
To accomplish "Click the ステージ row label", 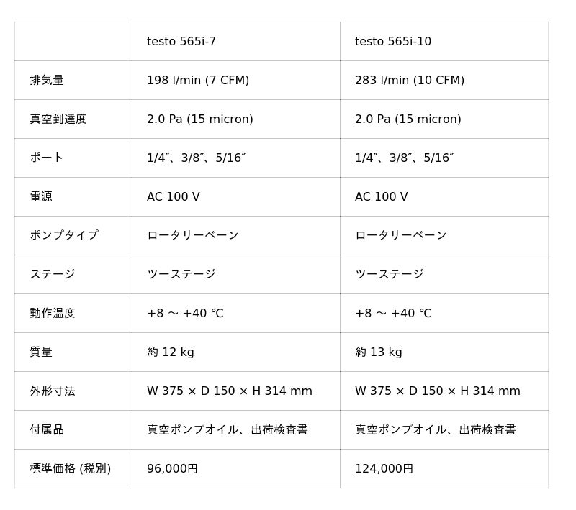I will pos(53,275).
